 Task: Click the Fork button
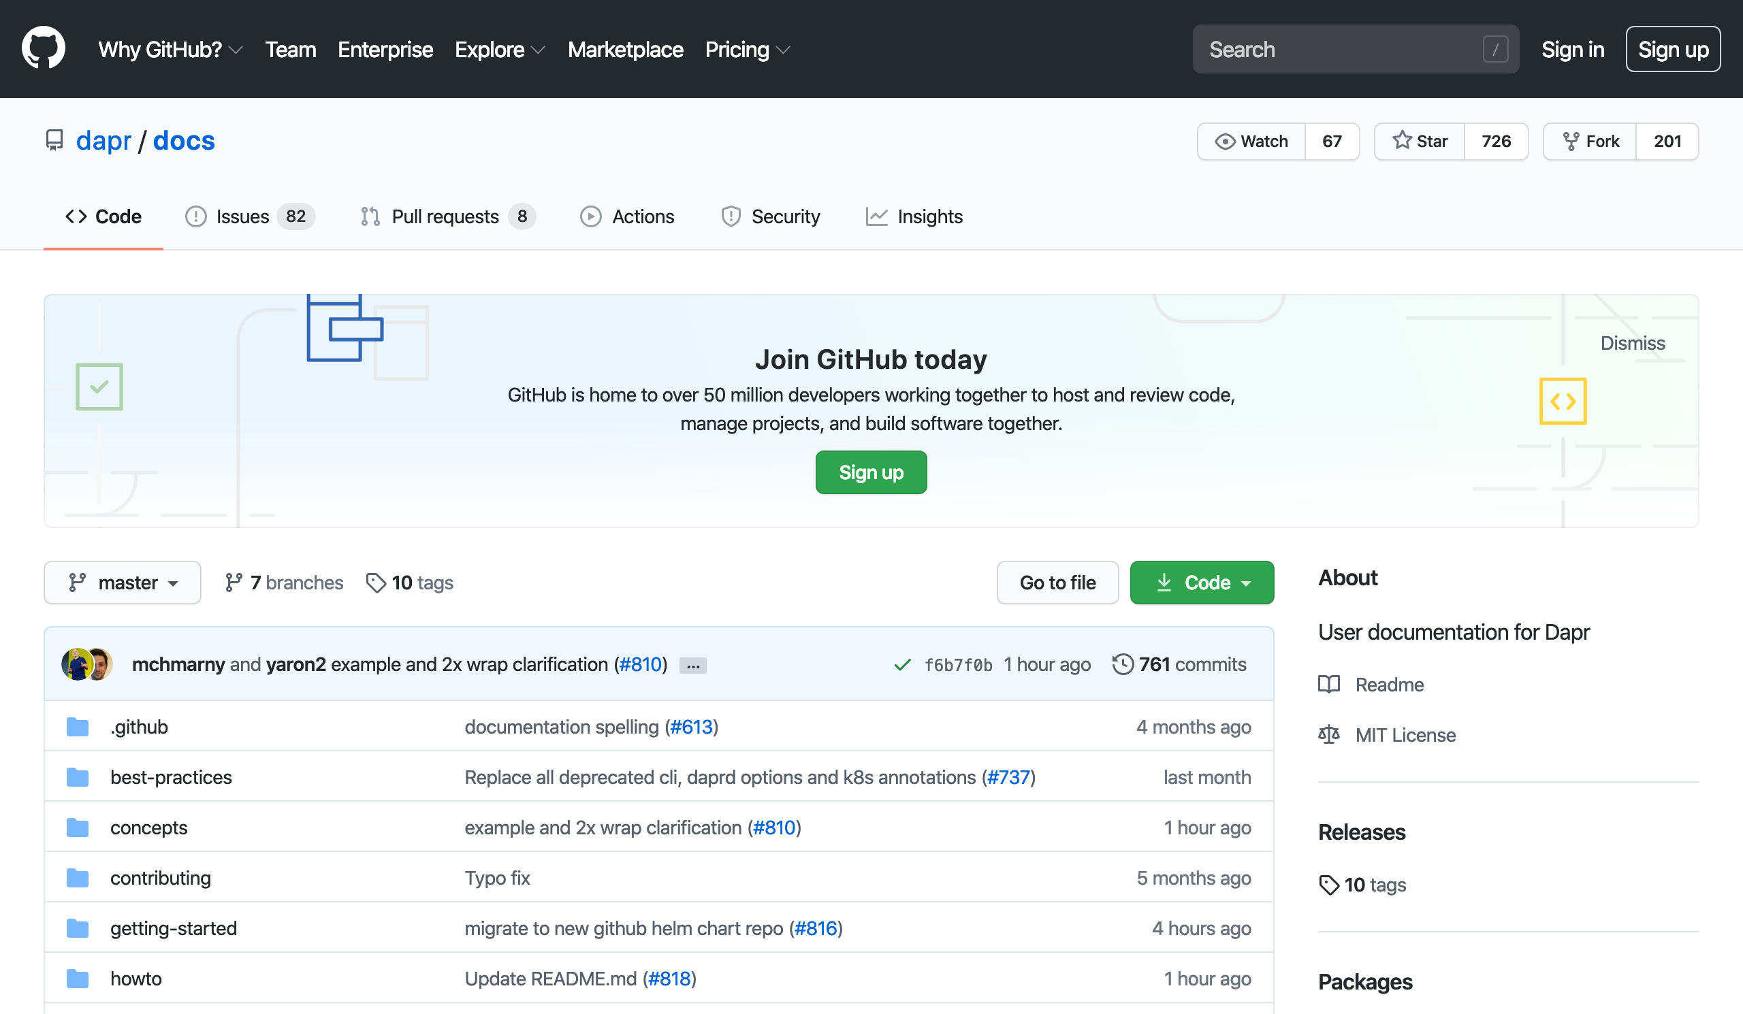[1589, 141]
